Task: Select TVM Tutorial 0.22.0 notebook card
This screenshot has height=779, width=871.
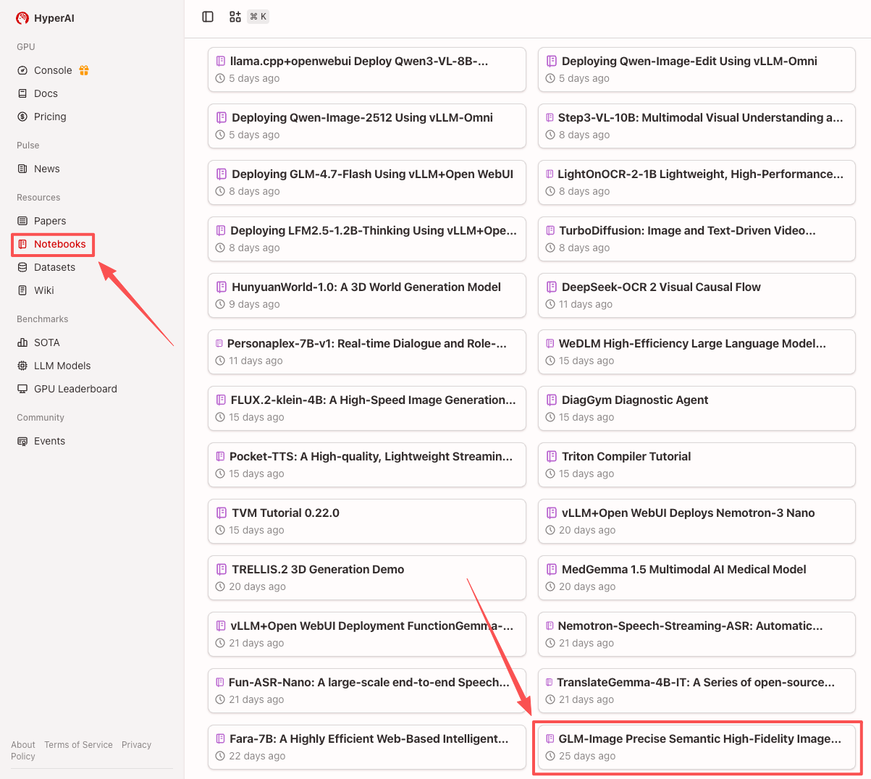Action: click(x=366, y=521)
